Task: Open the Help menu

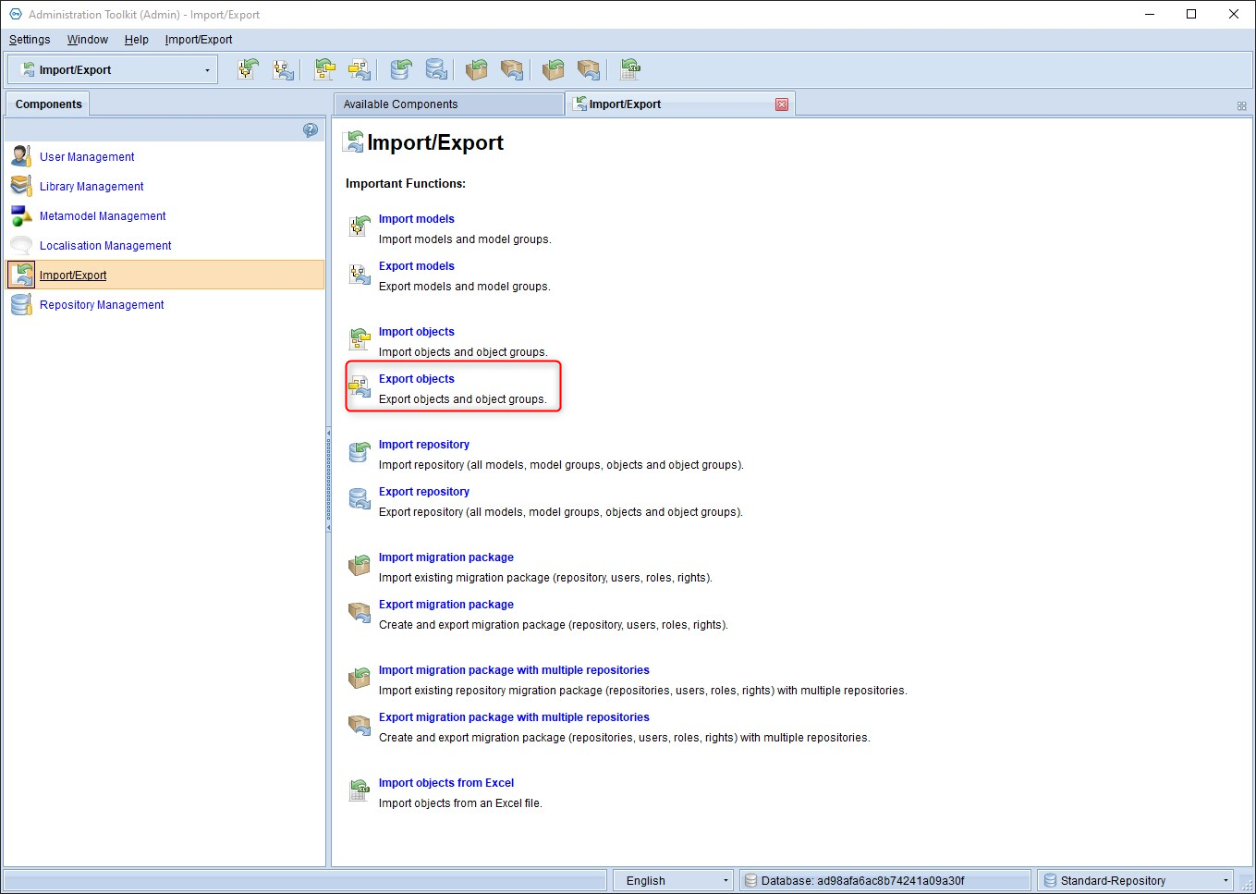Action: coord(137,40)
